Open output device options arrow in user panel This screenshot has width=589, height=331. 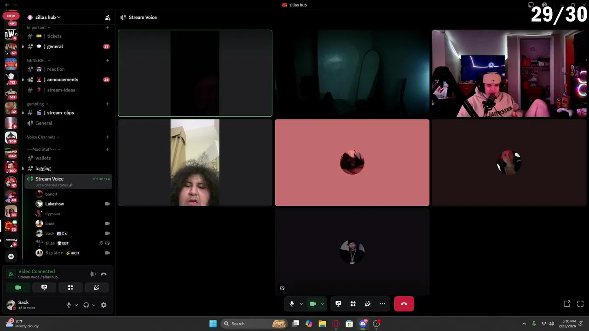click(x=94, y=305)
